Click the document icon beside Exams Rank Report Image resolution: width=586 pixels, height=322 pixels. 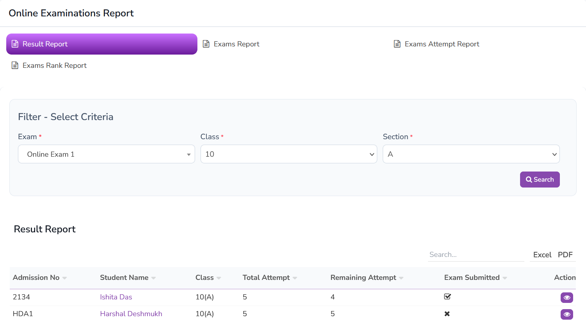click(15, 65)
